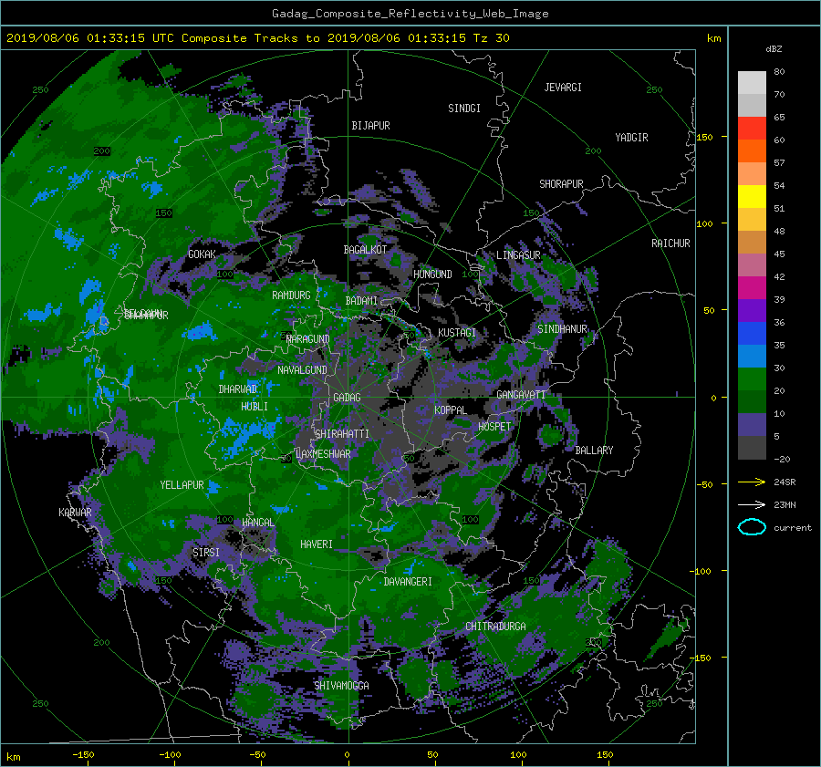This screenshot has width=821, height=767.
Task: Click the RAICHUR city label
Action: click(x=670, y=244)
